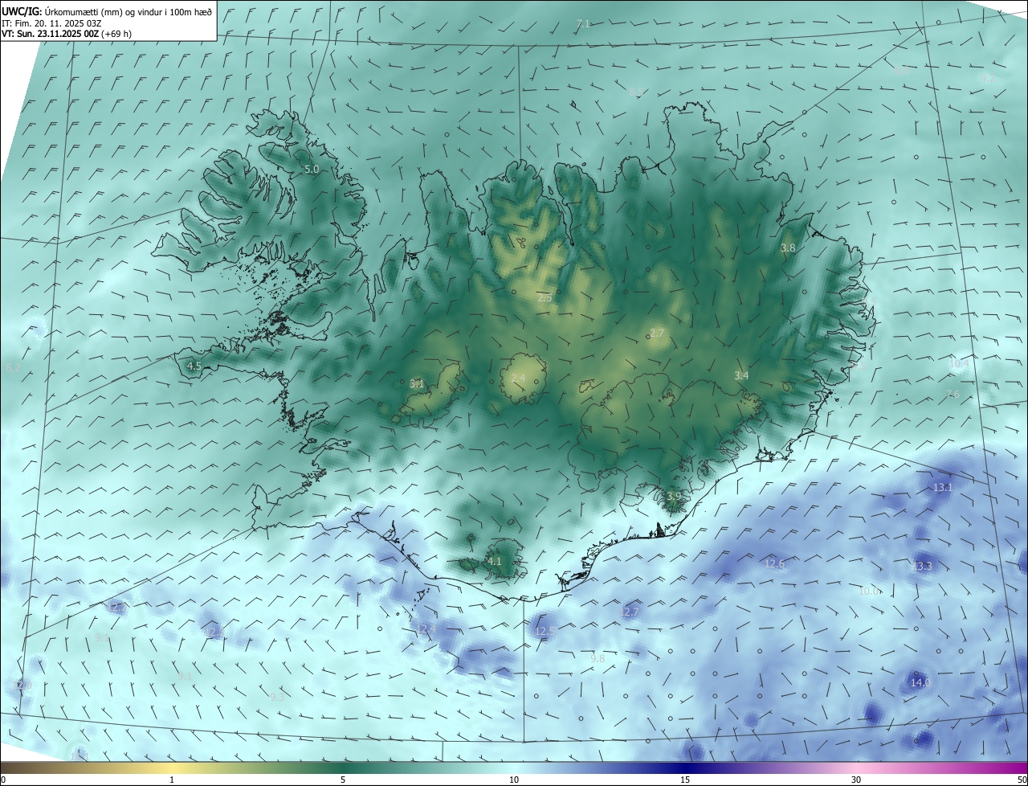Click the 3.9 value label
Viewport: 1028px width, 786px height.
pyautogui.click(x=674, y=497)
